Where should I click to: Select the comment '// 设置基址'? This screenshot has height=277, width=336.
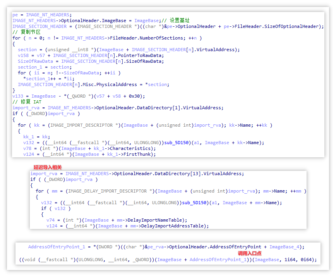175,21
